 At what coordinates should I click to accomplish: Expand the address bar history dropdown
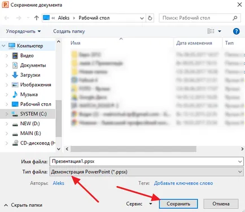click(x=142, y=18)
